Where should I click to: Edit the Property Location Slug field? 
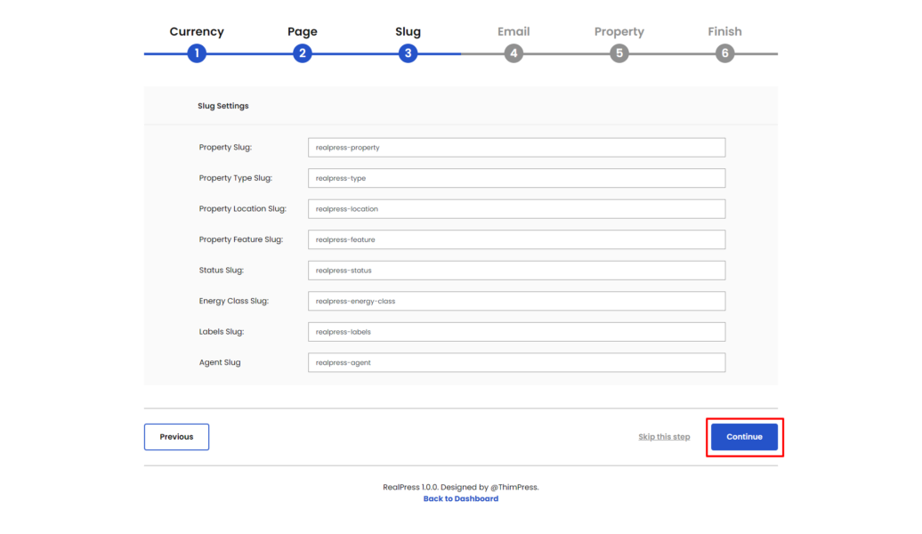pyautogui.click(x=516, y=209)
